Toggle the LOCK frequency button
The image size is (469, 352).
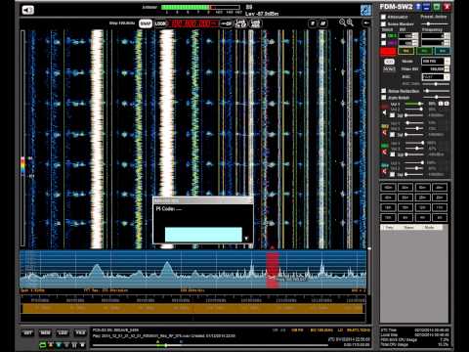[x=160, y=23]
